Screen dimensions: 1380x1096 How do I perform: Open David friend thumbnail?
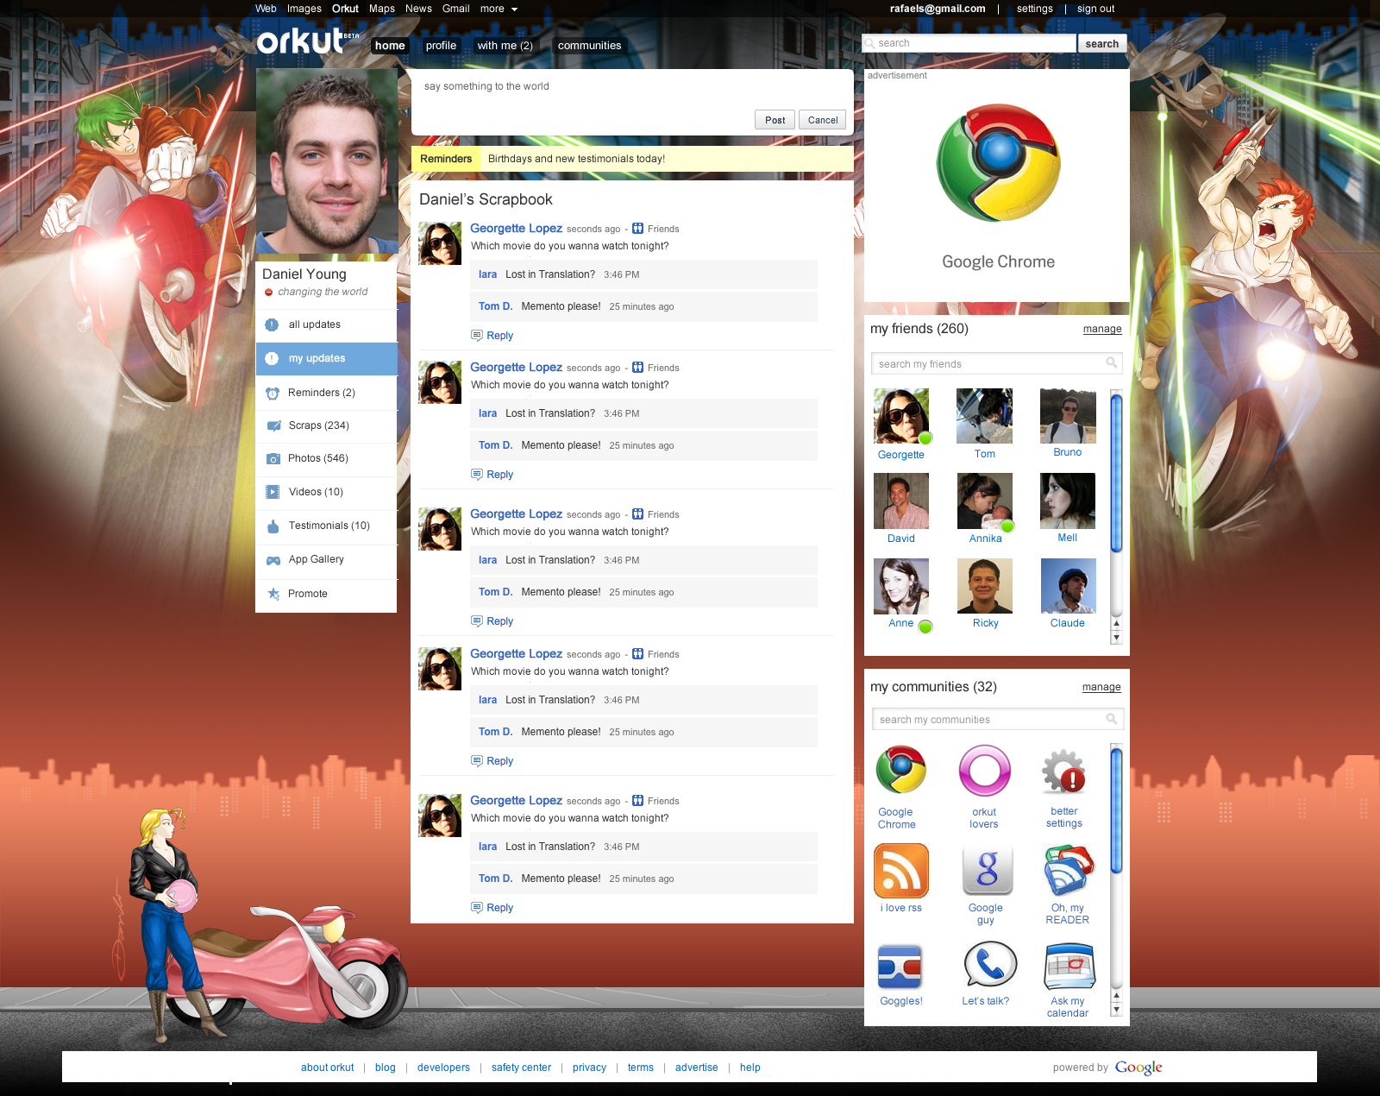point(901,501)
